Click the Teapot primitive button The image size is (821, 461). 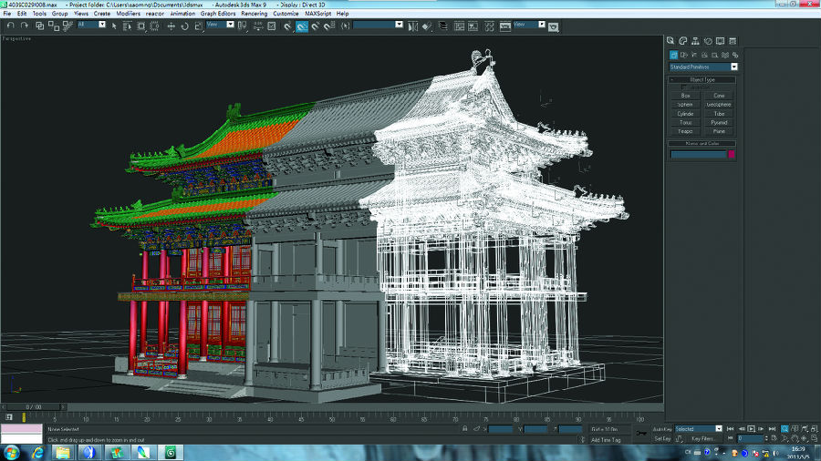click(x=685, y=131)
